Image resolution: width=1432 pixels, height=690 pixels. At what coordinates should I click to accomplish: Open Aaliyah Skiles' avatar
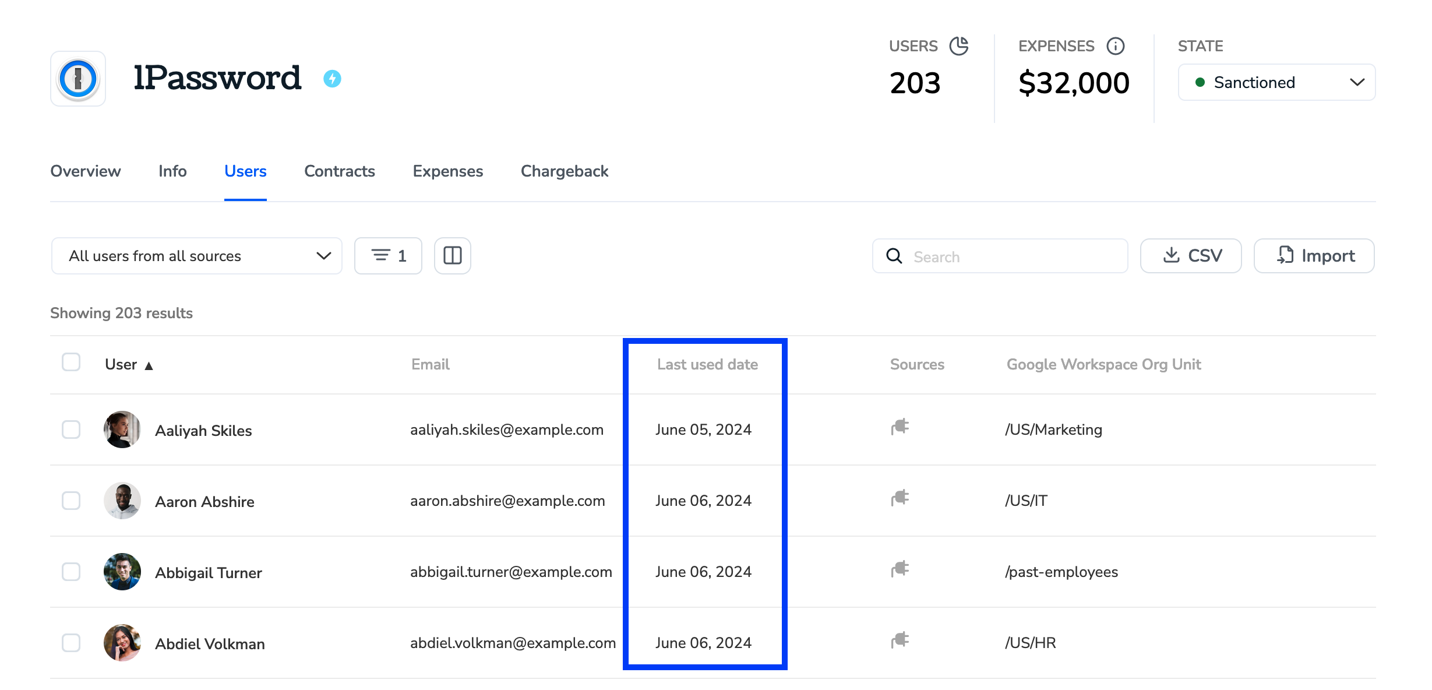(x=122, y=430)
